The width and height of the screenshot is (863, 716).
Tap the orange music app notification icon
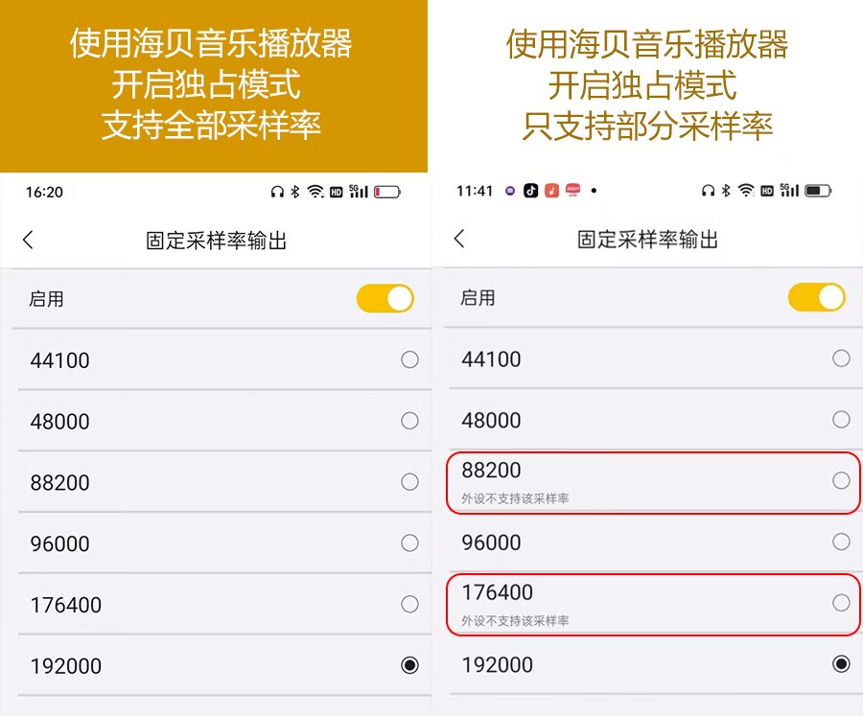551,191
